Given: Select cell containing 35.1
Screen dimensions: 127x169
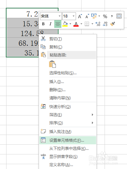Looking at the screenshot, I should (x=23, y=52).
